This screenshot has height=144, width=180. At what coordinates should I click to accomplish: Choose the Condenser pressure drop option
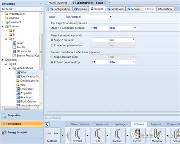tap(52, 45)
